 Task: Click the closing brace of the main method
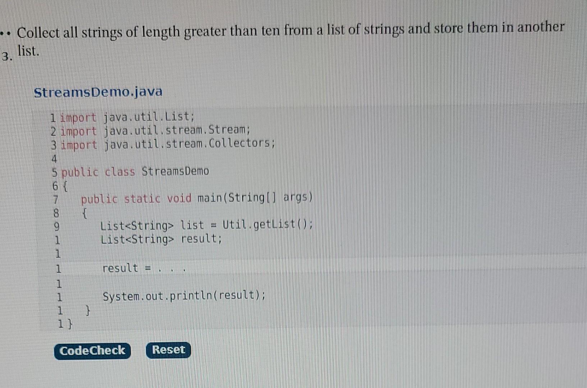tap(87, 309)
